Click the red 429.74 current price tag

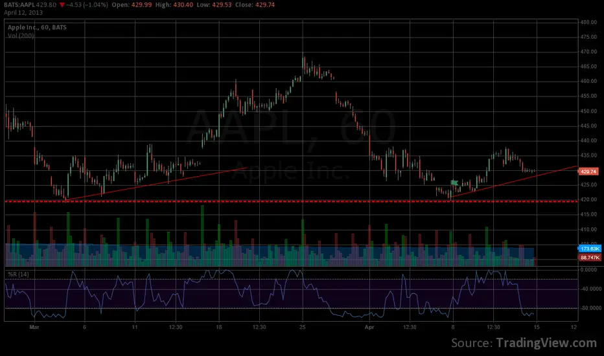click(x=588, y=172)
